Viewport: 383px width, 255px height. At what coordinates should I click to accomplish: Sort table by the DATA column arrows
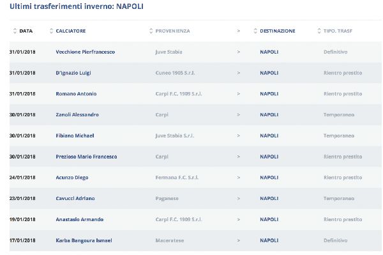click(15, 31)
